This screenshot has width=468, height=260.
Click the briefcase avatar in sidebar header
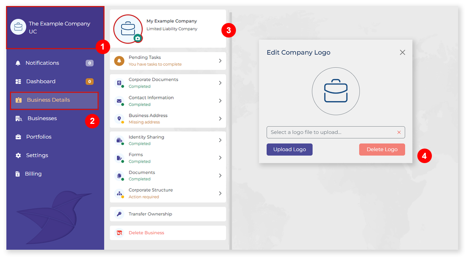pos(18,27)
